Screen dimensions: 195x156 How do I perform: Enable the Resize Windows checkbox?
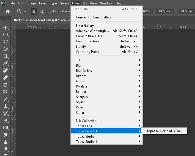tap(50, 12)
